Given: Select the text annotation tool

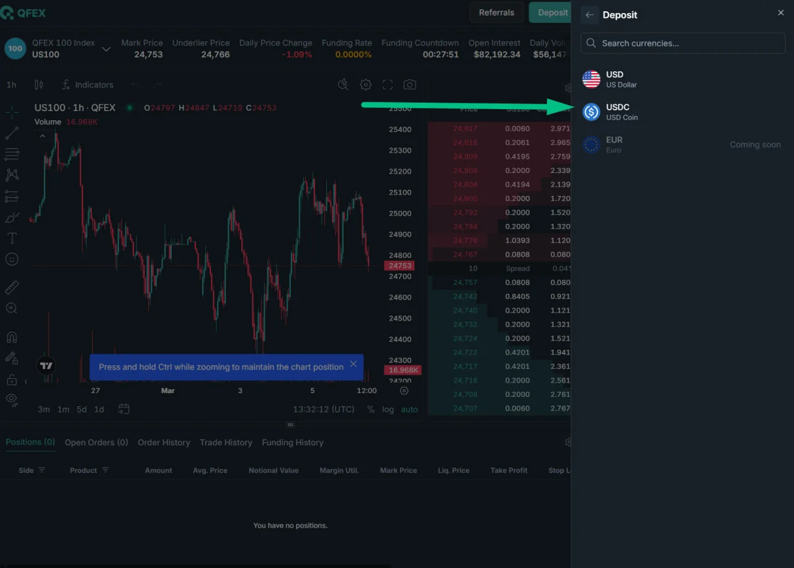Looking at the screenshot, I should coord(12,238).
